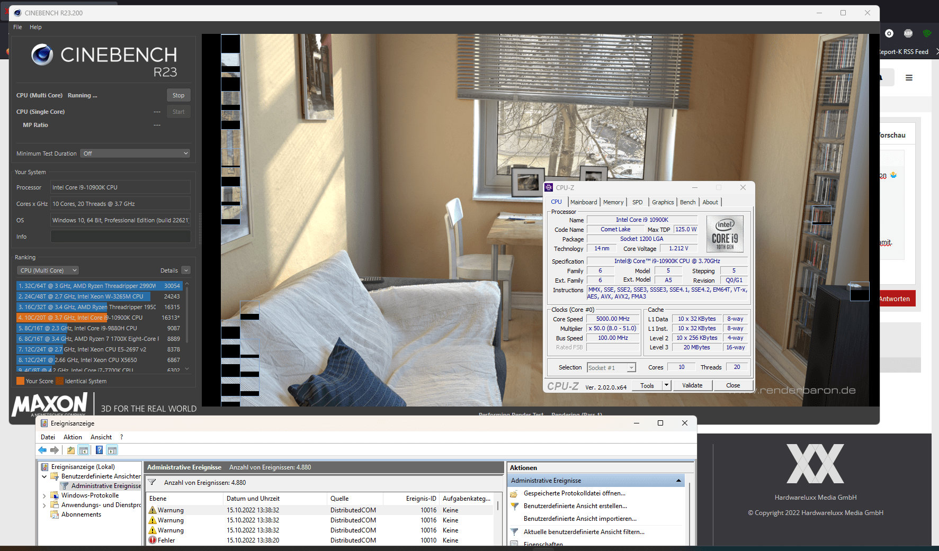939x551 pixels.
Task: Open the ? menu in Ereignisanzeige
Action: [121, 437]
